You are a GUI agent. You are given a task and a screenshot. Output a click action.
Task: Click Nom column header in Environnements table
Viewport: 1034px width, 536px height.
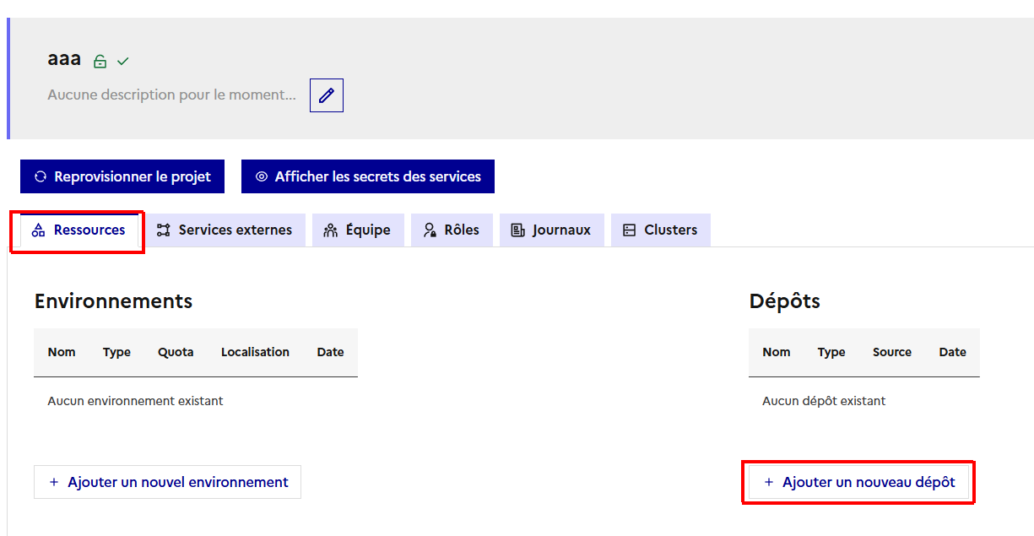(x=62, y=352)
